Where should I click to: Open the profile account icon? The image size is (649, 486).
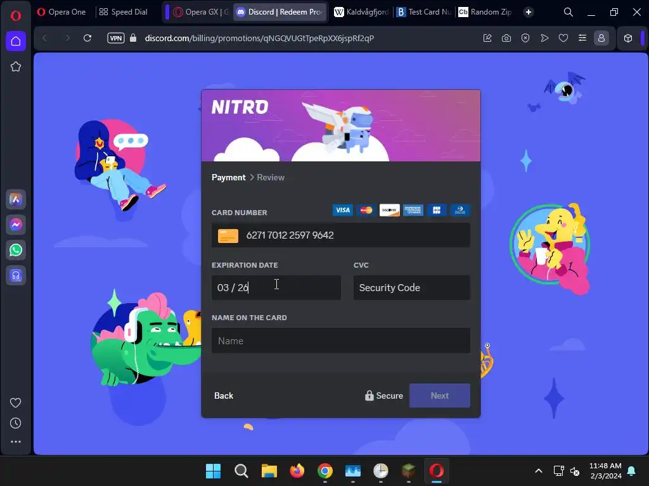click(601, 38)
